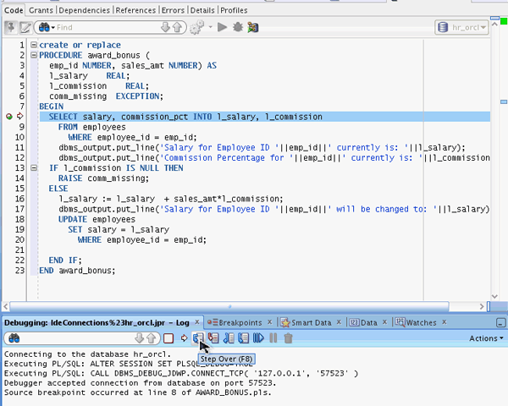The image size is (508, 406).
Task: Toggle breakpoint marker on line 8
Action: tap(9, 117)
